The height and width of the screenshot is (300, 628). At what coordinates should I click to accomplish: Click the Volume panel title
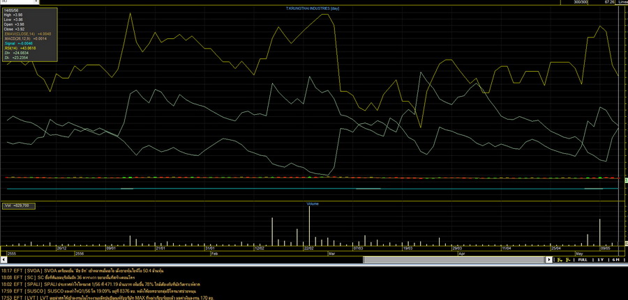click(x=313, y=204)
